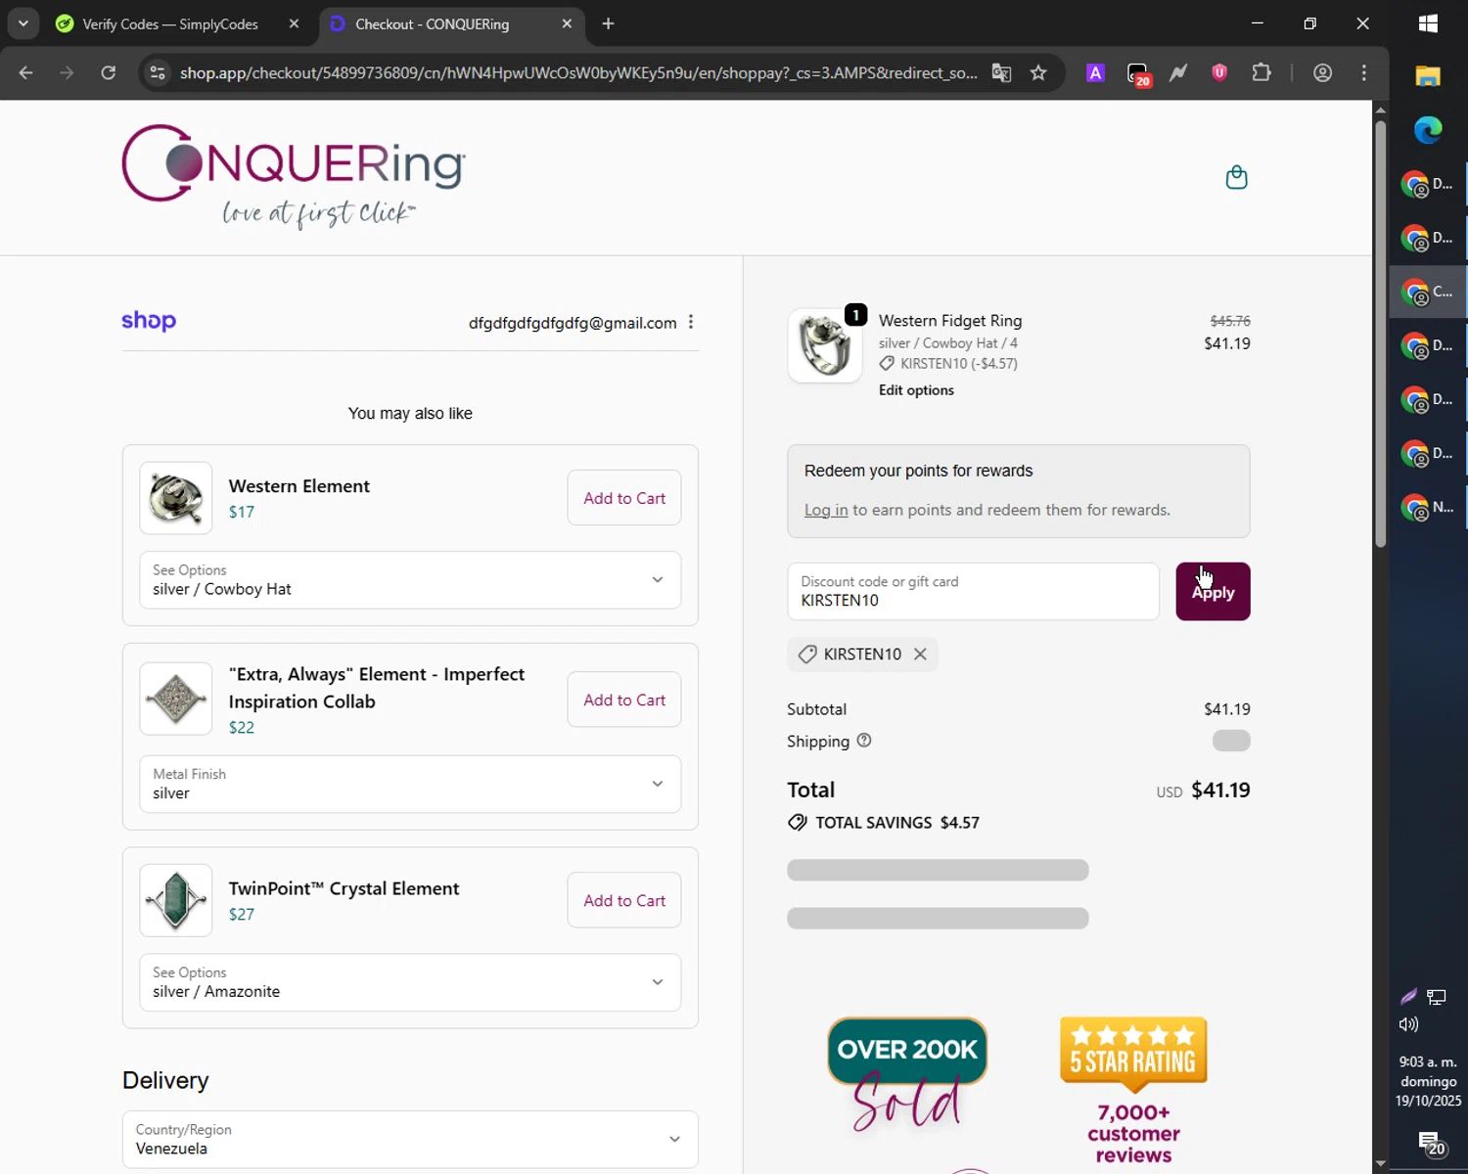1468x1174 pixels.
Task: Go back in browser
Action: tap(26, 72)
